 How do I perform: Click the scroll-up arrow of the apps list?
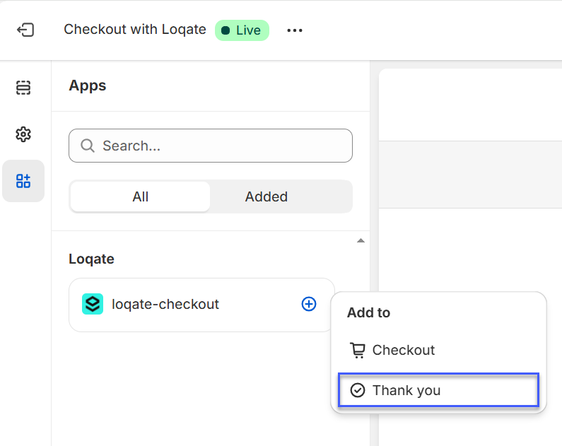[x=361, y=241]
